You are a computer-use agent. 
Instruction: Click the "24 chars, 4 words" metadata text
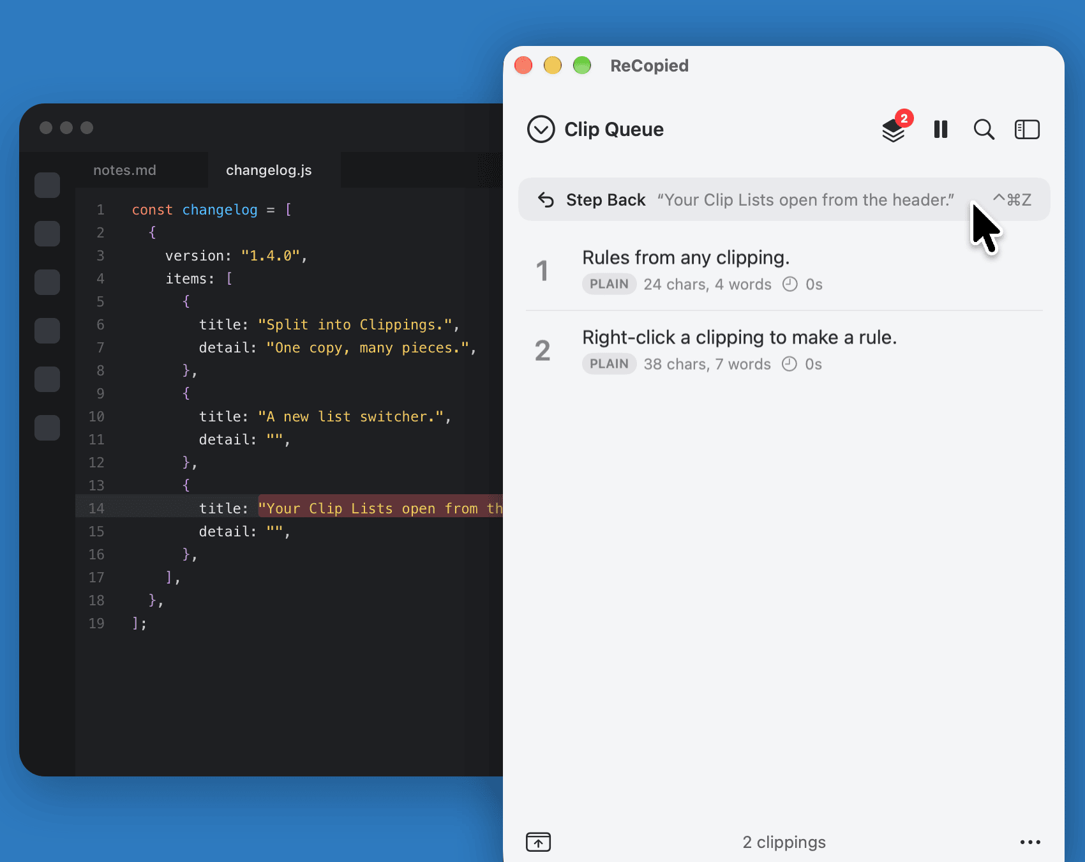click(707, 284)
